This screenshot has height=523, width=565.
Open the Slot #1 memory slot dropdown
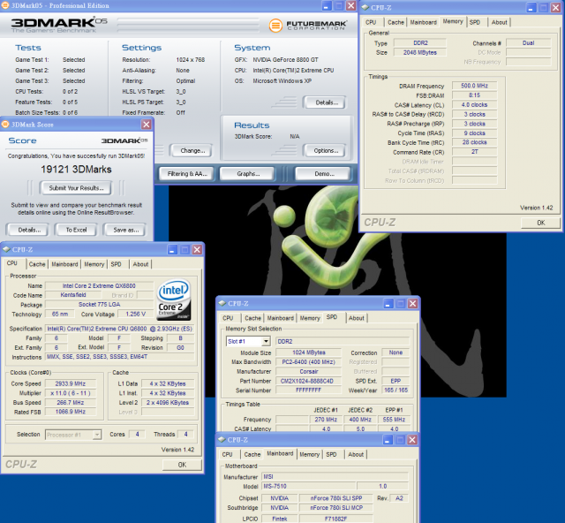266,341
